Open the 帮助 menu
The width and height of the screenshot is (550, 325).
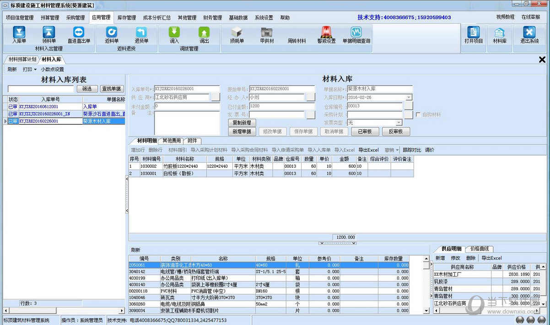[285, 17]
